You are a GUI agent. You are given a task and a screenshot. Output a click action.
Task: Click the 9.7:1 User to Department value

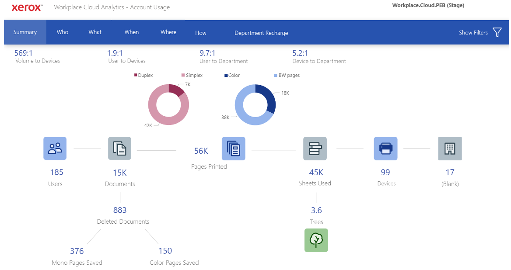[207, 53]
